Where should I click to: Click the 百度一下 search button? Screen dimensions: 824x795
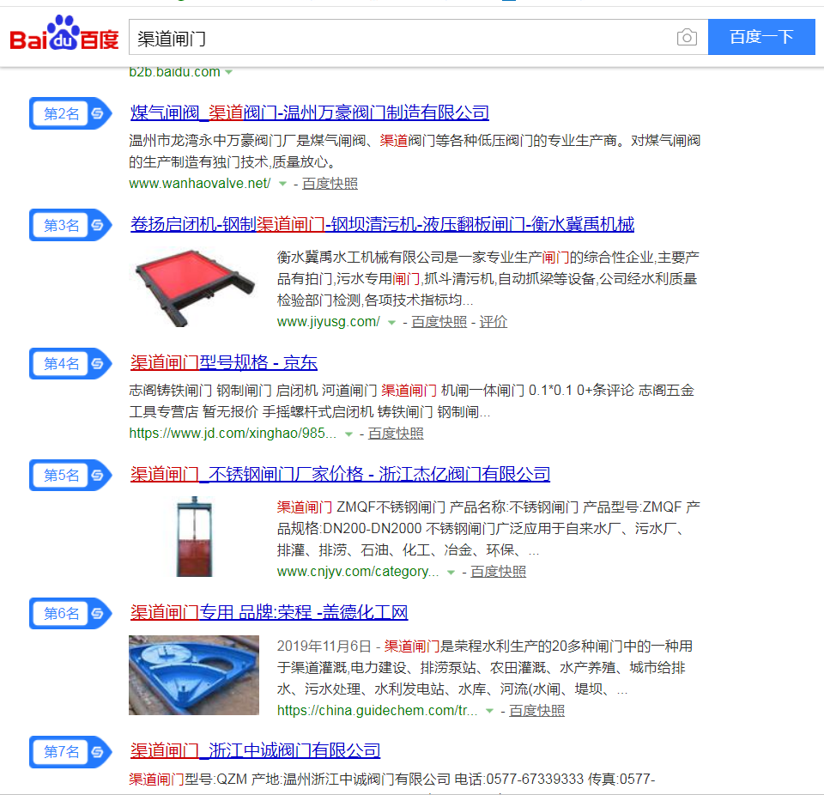(761, 37)
